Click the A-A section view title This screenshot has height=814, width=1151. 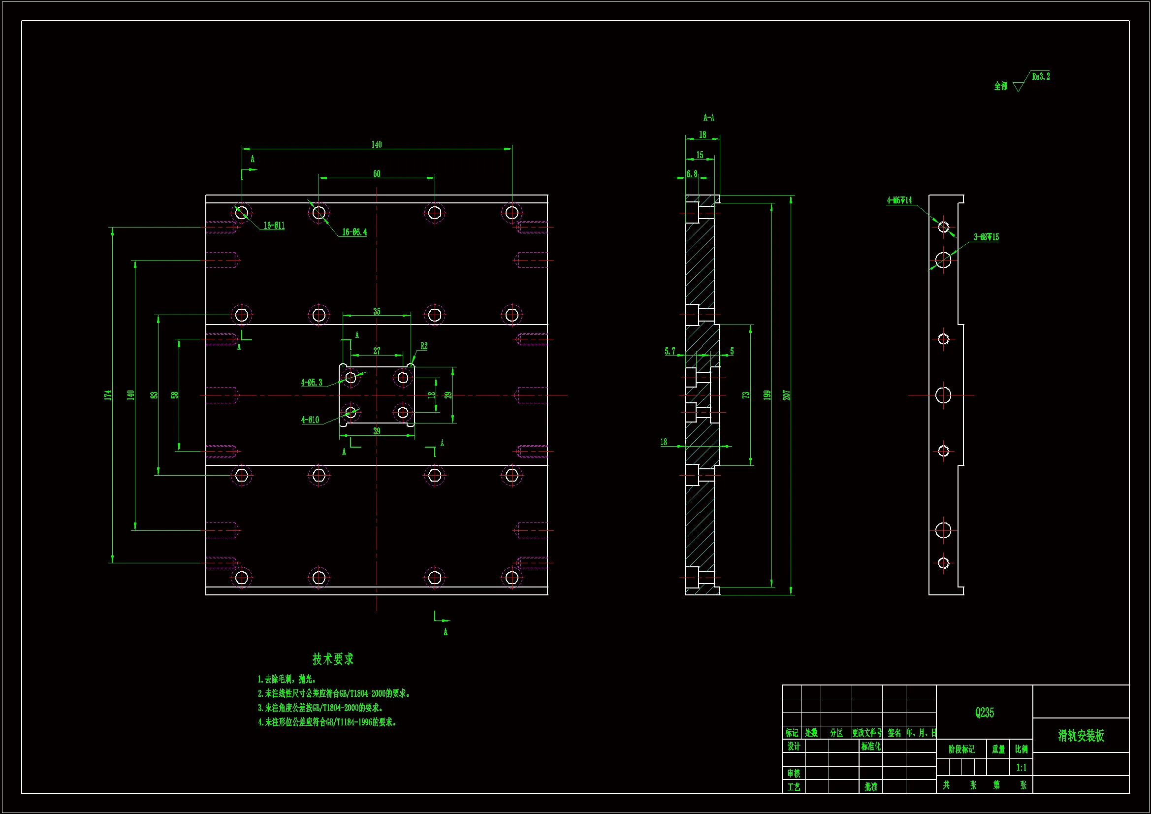[x=708, y=118]
